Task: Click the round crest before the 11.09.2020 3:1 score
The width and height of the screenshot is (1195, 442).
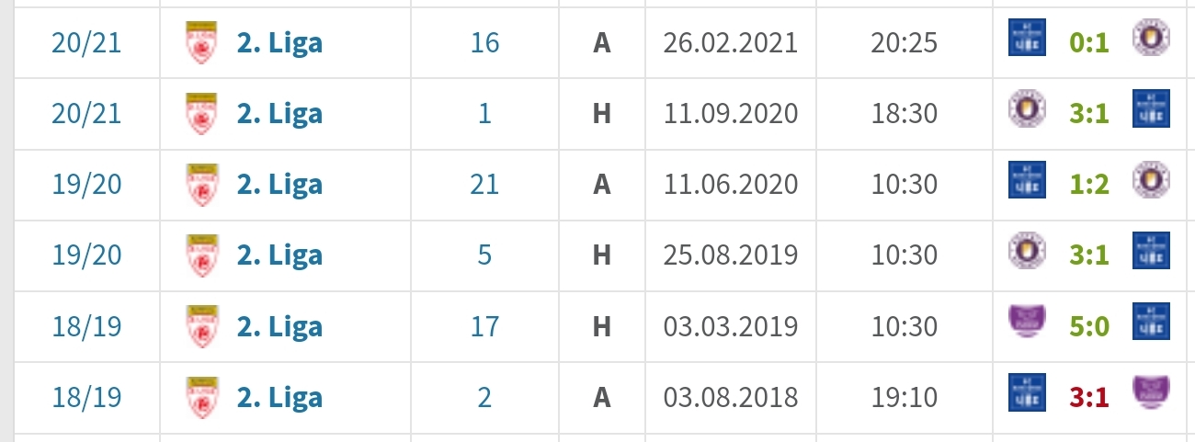Action: (1021, 111)
